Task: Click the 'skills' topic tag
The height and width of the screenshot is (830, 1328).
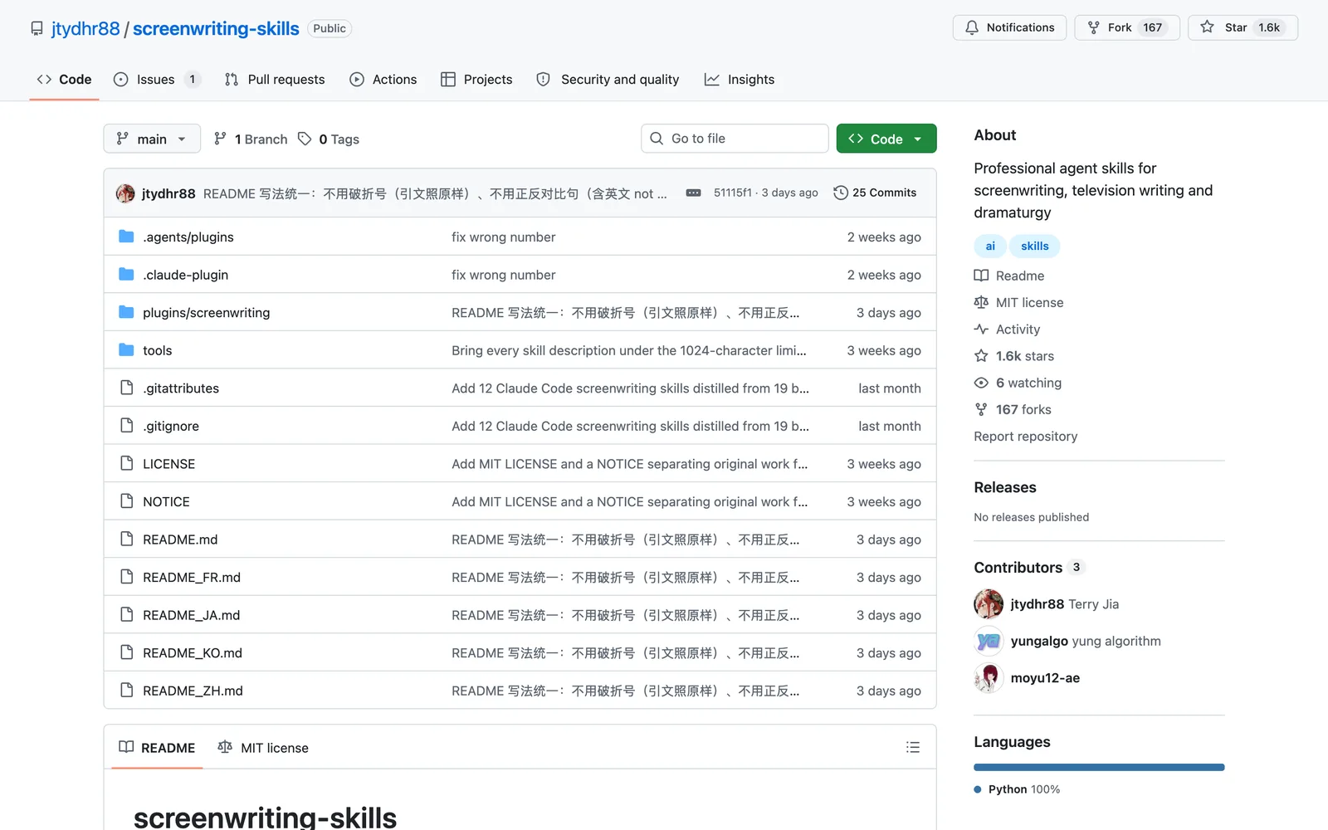Action: [1035, 246]
